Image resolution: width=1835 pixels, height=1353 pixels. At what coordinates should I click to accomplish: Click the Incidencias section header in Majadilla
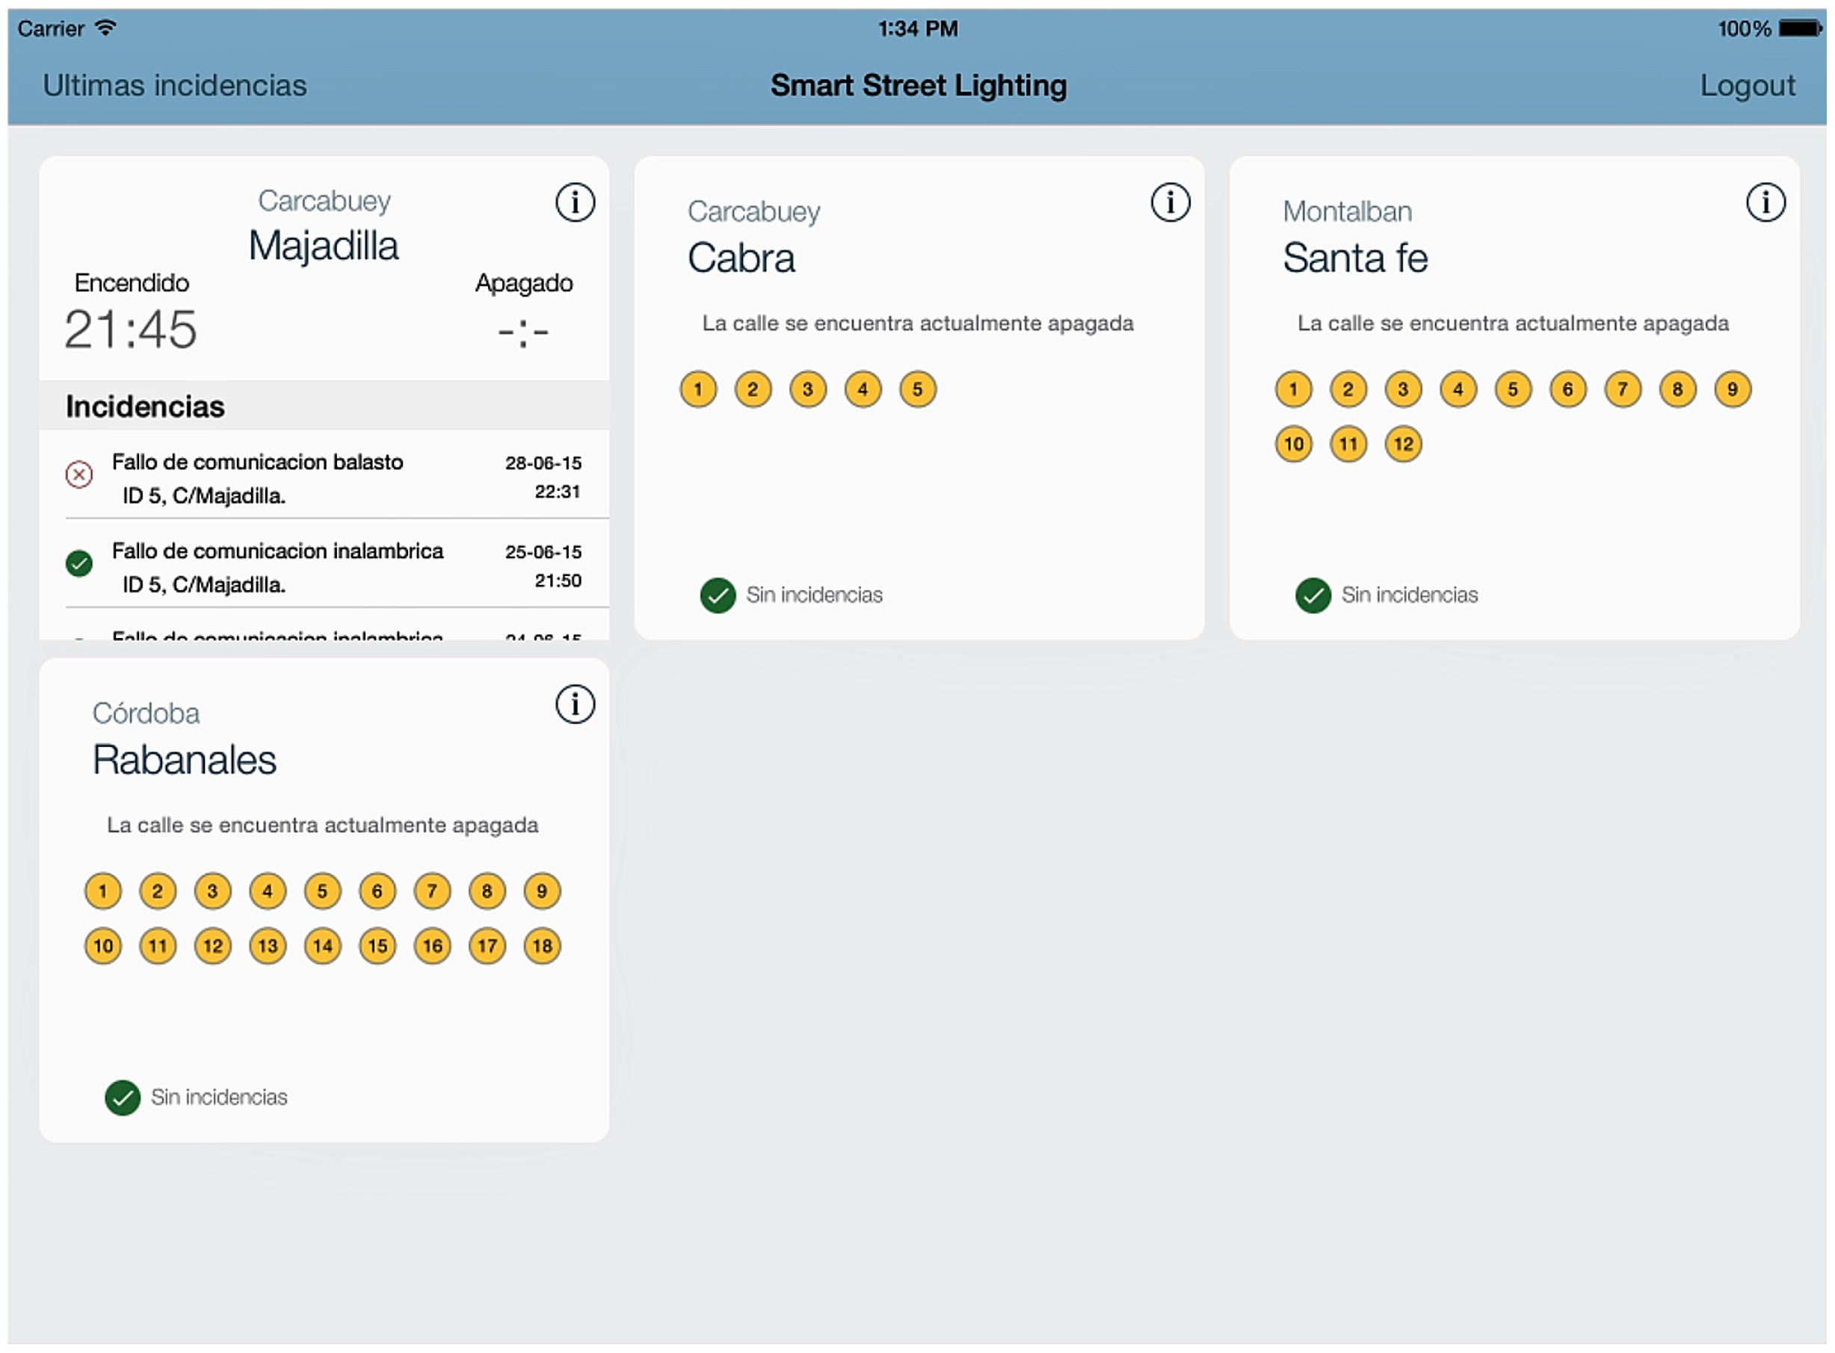[145, 406]
